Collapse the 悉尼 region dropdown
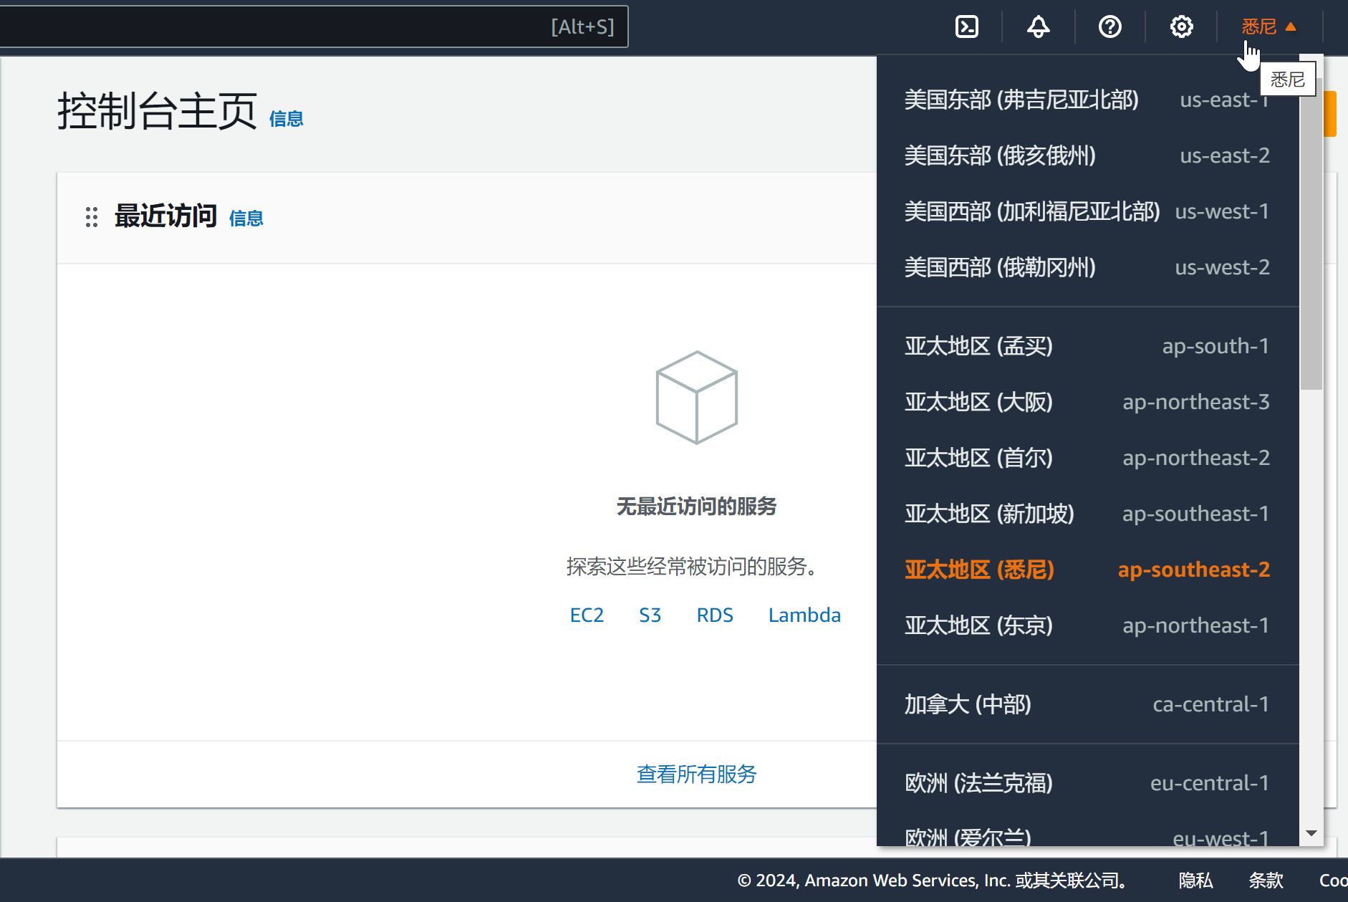Screen dimensions: 1348x902 click(x=1268, y=27)
